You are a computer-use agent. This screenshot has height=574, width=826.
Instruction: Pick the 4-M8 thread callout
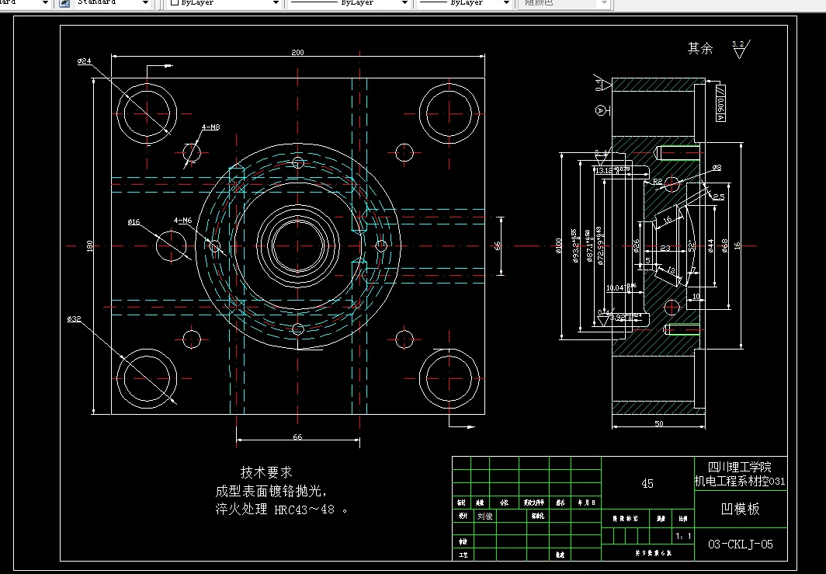(x=210, y=127)
